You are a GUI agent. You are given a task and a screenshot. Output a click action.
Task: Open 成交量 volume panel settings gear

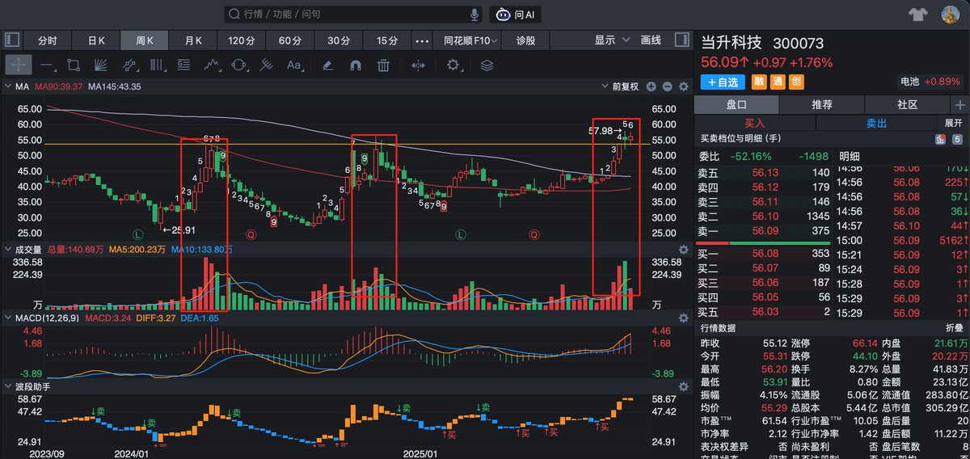click(x=684, y=251)
